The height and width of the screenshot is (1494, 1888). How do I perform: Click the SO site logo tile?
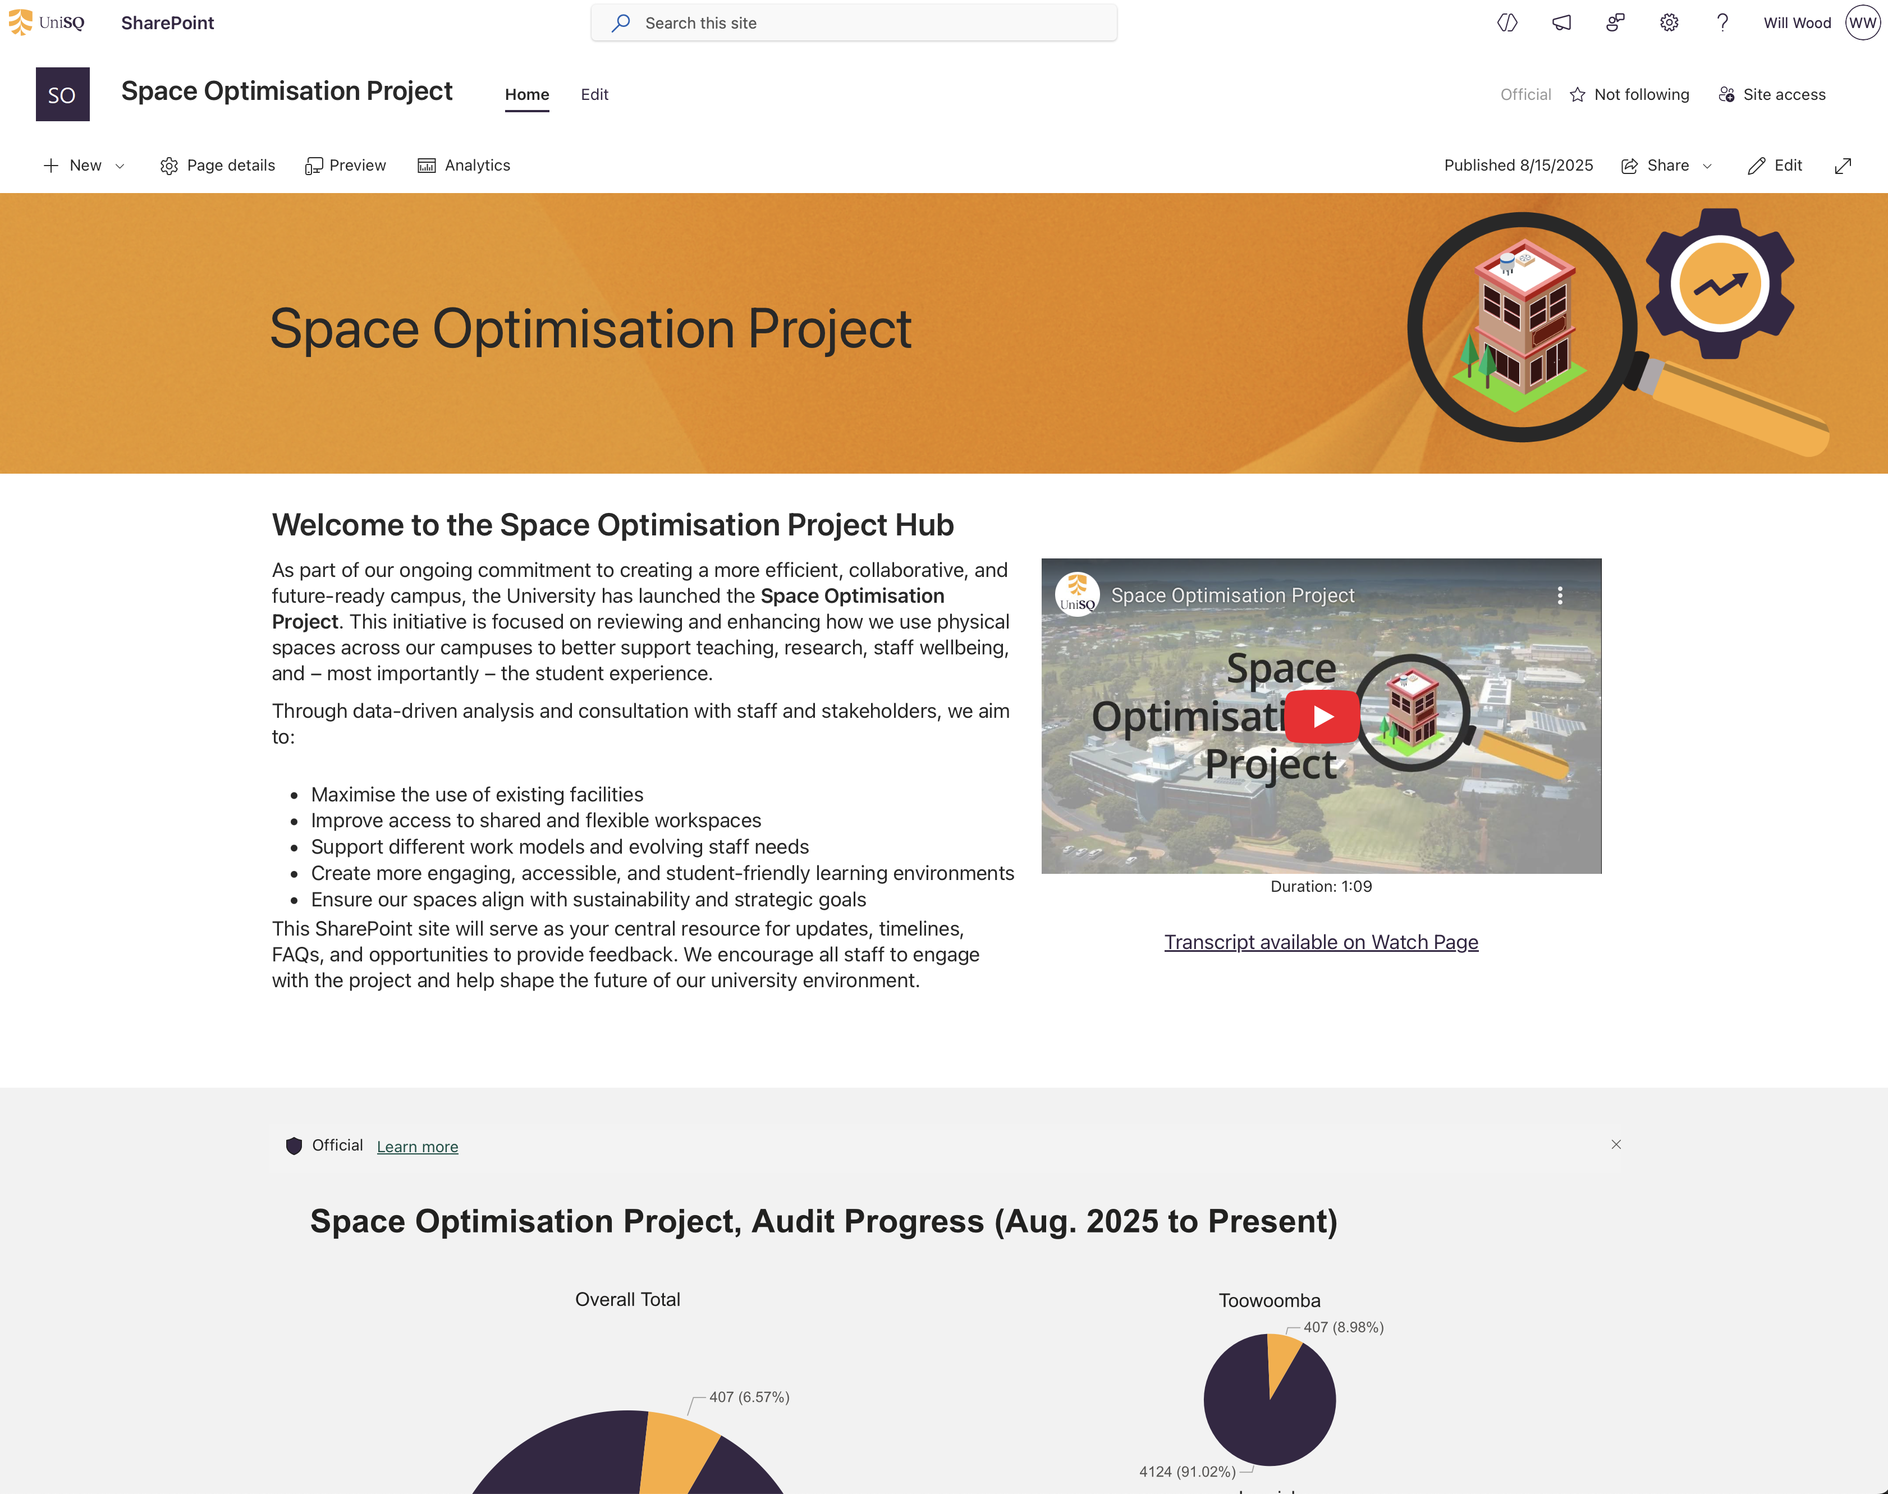coord(62,94)
